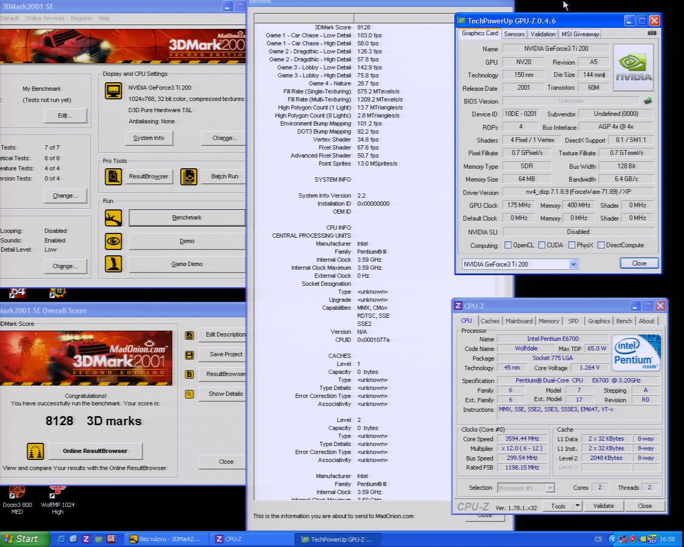Toggle the OpenCL checkbox in GPU-Z
684x547 pixels.
tap(508, 245)
